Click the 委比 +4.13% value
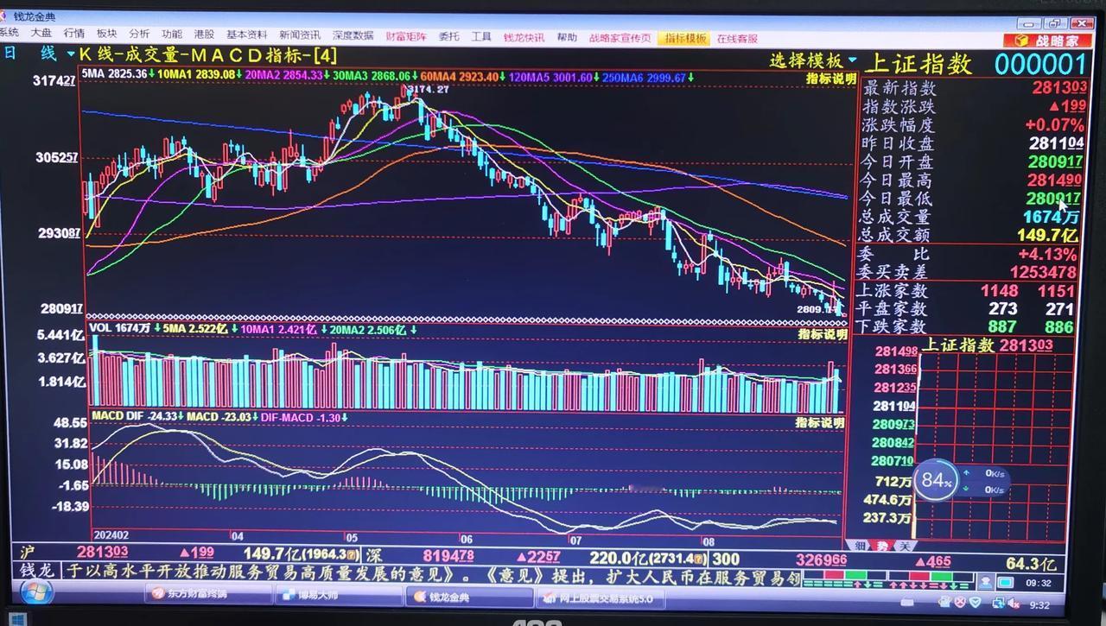 (x=1047, y=255)
